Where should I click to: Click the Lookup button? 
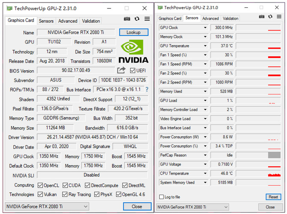[x=134, y=33]
